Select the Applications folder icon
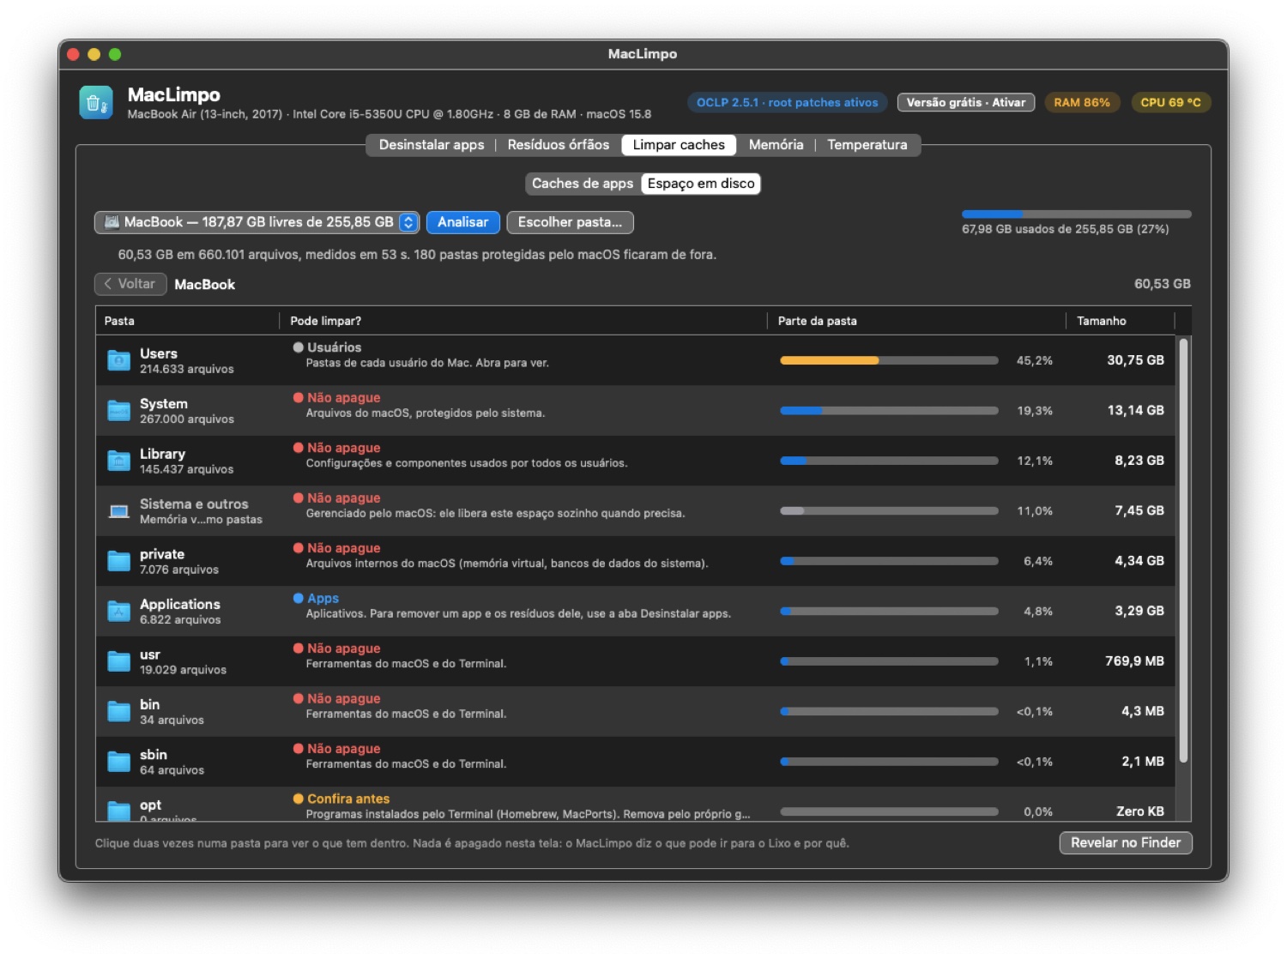Viewport: 1287px width, 959px height. point(118,611)
